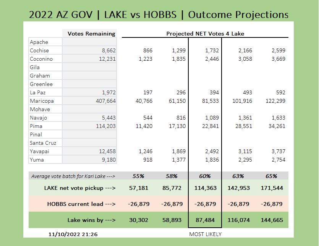The image size is (319, 246).
Task: Click the 'LAKE net vote pickup' row label
Action: [80, 188]
